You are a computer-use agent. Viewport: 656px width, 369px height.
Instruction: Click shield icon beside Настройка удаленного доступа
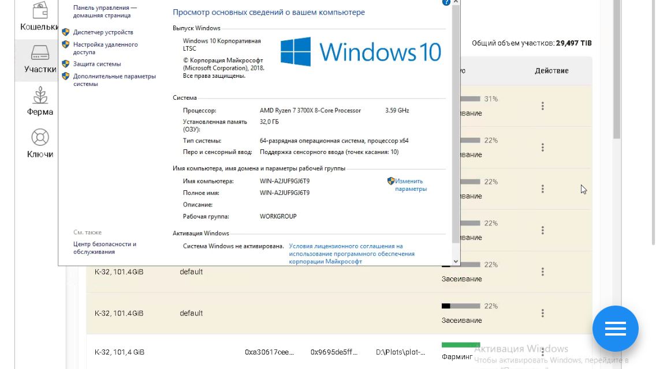(66, 44)
